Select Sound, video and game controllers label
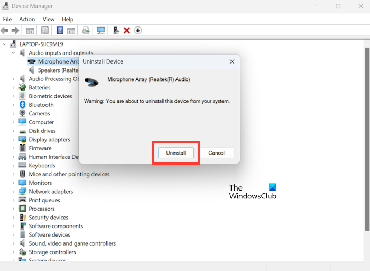 click(x=72, y=243)
